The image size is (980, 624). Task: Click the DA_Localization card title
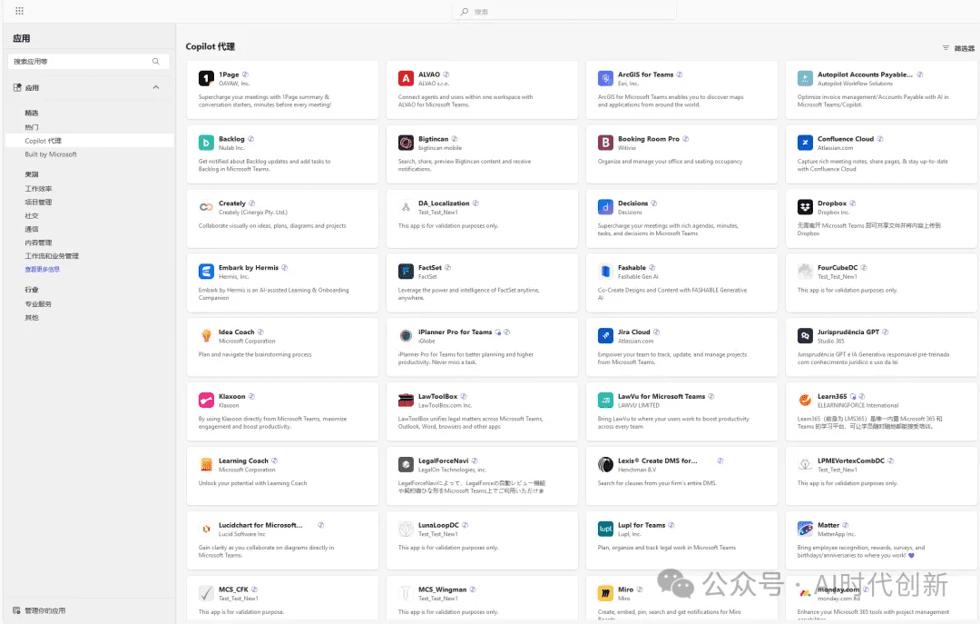tap(444, 203)
